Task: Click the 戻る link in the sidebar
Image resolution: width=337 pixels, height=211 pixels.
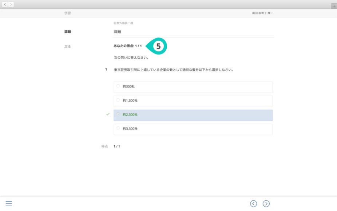Action: click(68, 47)
